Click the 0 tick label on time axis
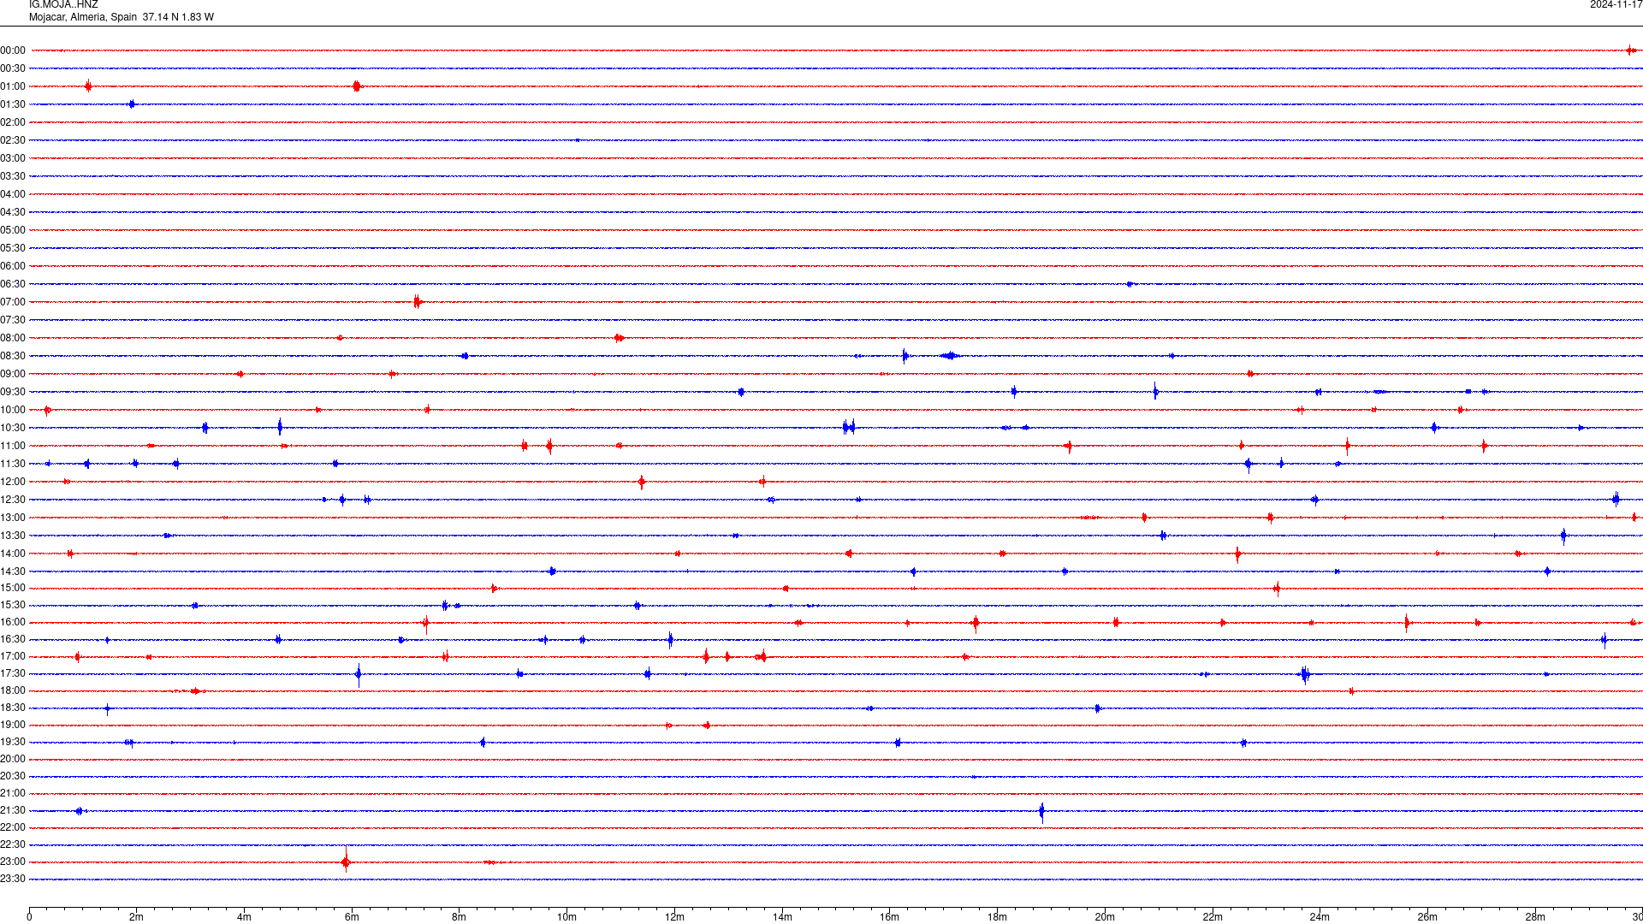Screen dimensions: 1643x924 (29, 917)
